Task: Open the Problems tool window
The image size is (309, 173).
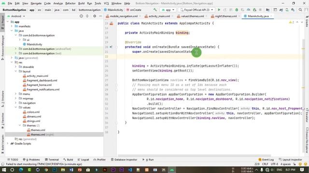Action: click(x=31, y=160)
